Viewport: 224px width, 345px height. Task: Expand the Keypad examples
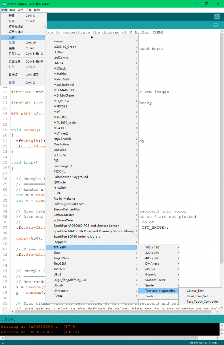(92, 41)
